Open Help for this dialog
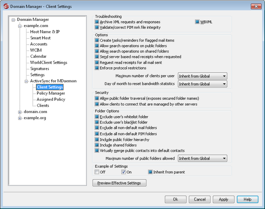 [x=248, y=199]
